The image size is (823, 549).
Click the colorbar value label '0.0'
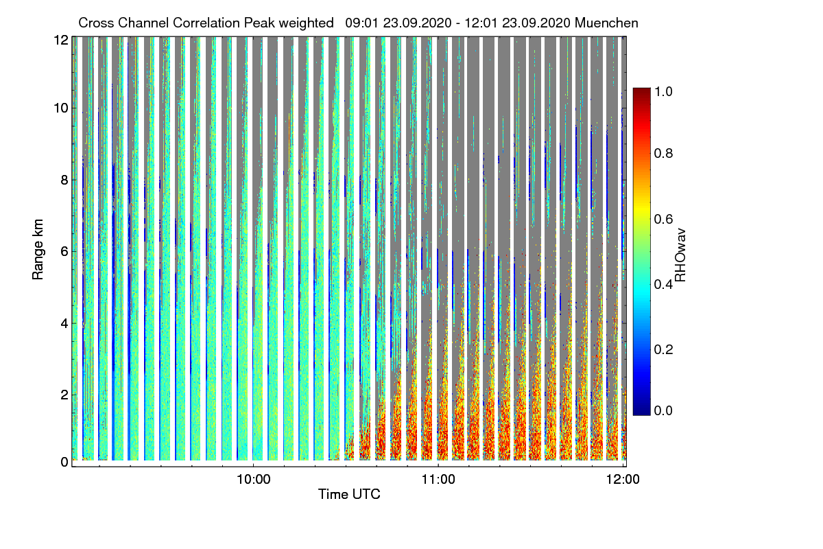pos(665,410)
